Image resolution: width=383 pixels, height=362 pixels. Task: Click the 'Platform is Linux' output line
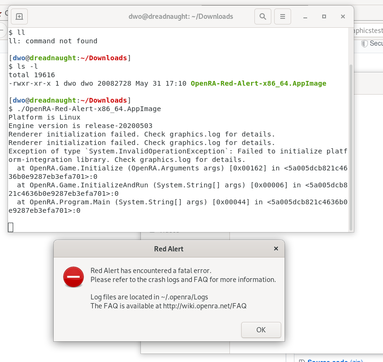click(x=44, y=117)
